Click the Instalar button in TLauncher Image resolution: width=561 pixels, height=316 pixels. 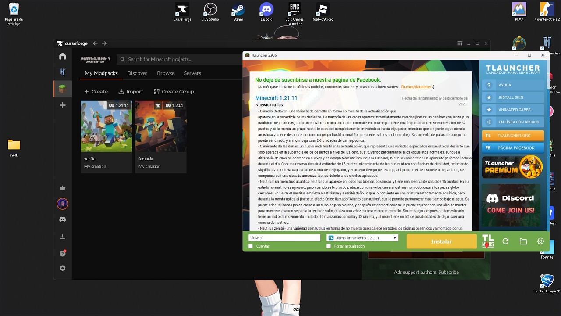(x=441, y=241)
